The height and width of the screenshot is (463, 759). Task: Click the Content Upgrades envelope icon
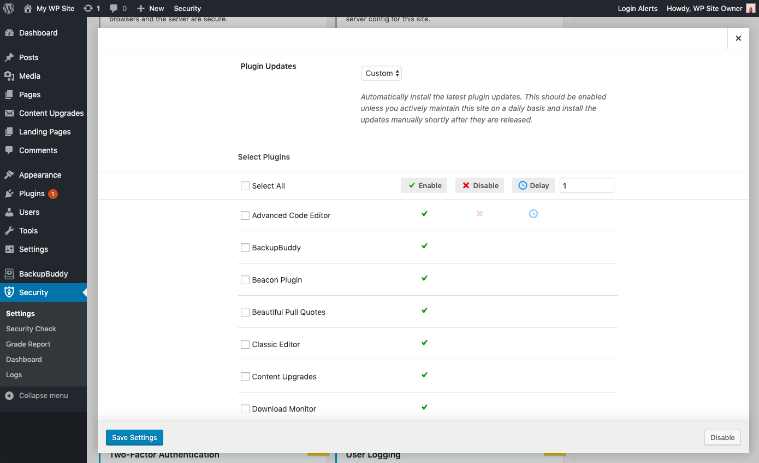click(x=9, y=113)
